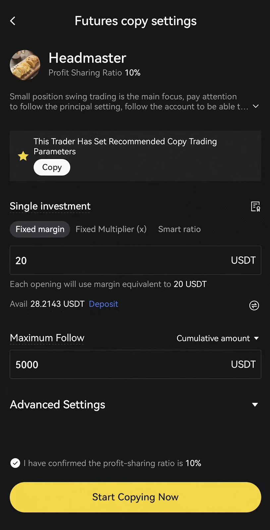
Task: Click the Maximum Follow amount field
Action: (x=119, y=364)
